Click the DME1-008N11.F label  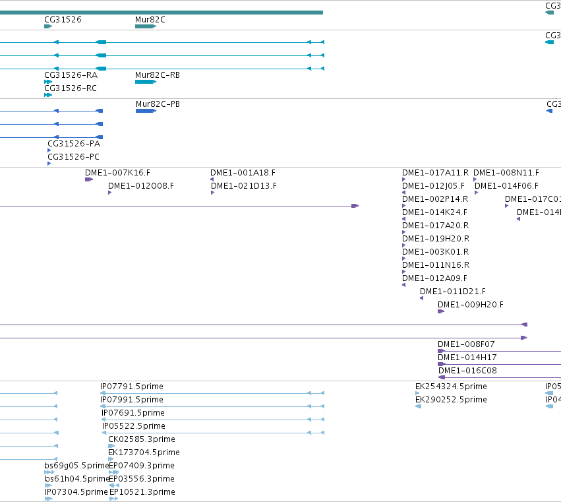click(x=506, y=173)
